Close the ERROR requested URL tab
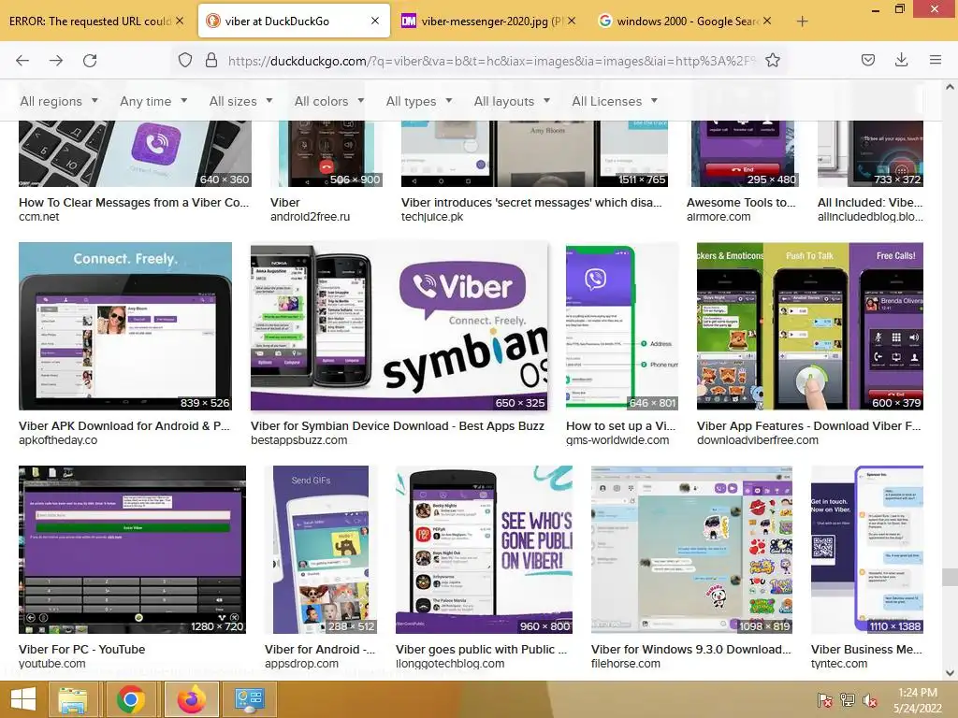The width and height of the screenshot is (958, 718). point(180,21)
